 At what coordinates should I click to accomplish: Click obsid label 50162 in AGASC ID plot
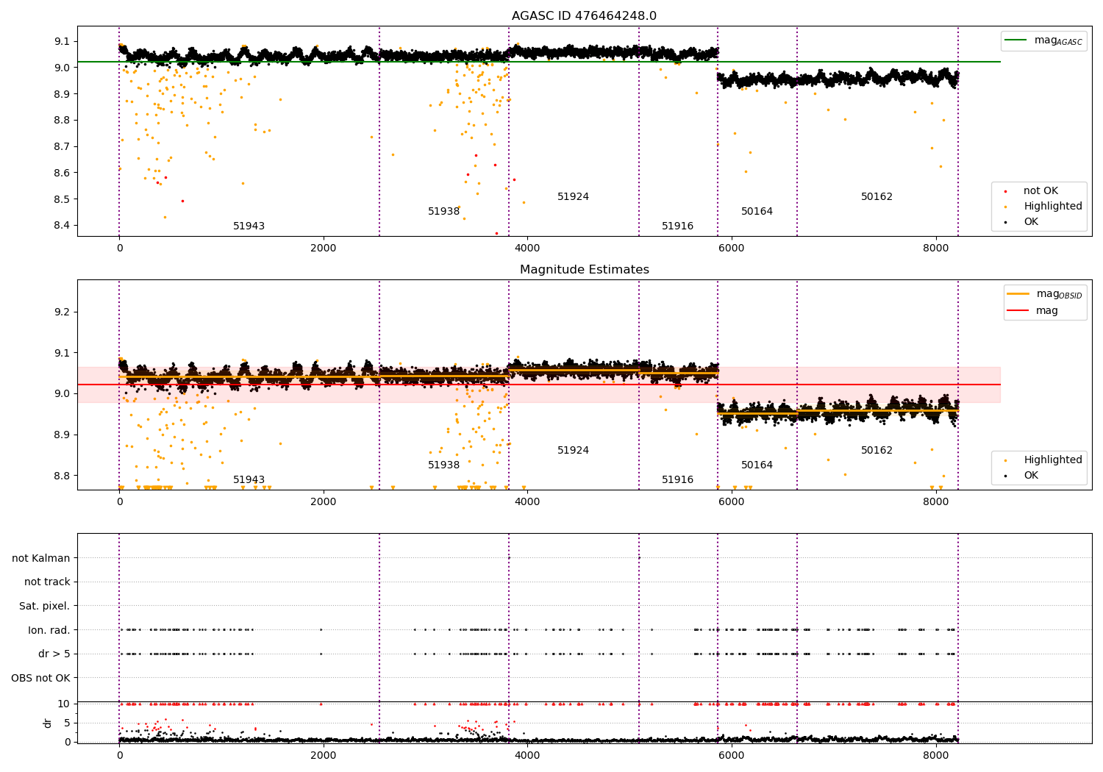[877, 197]
